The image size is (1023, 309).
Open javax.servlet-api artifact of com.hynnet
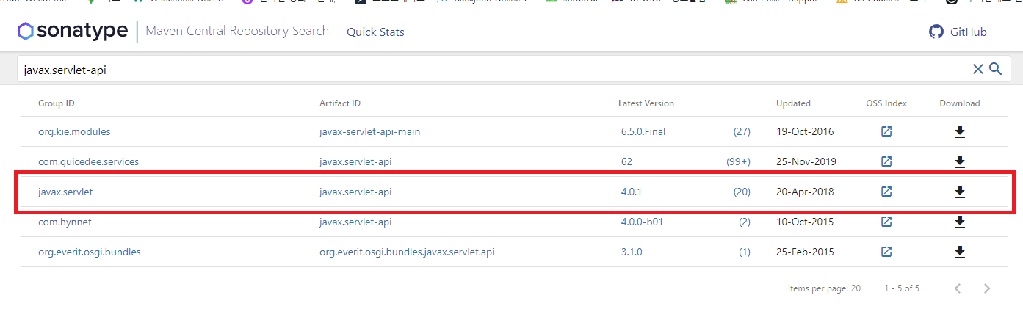tap(355, 222)
